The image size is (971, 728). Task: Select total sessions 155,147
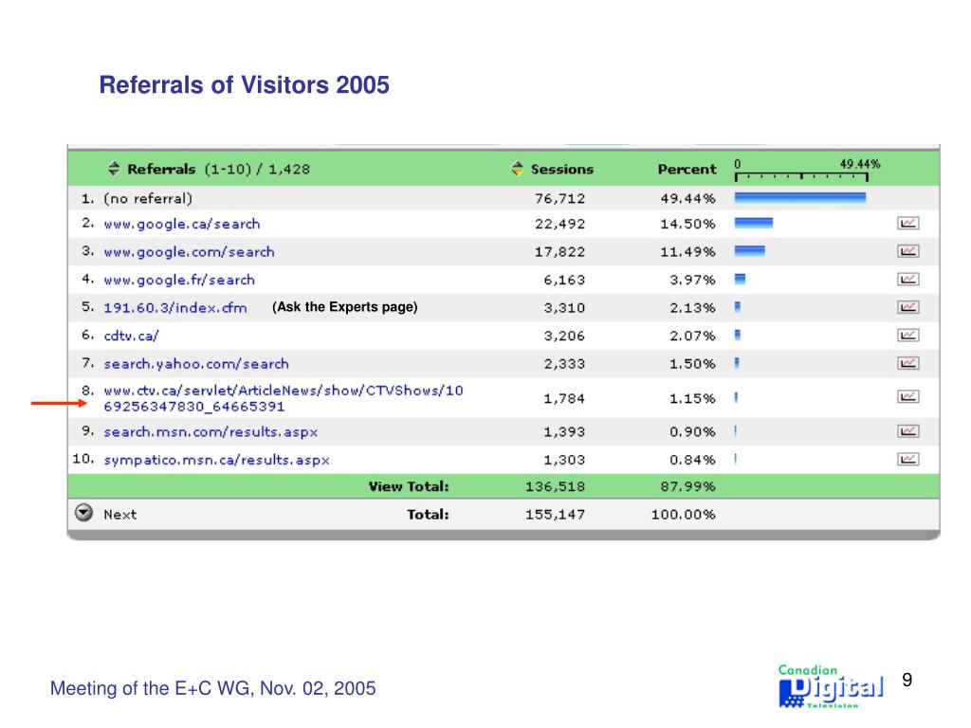coord(555,515)
